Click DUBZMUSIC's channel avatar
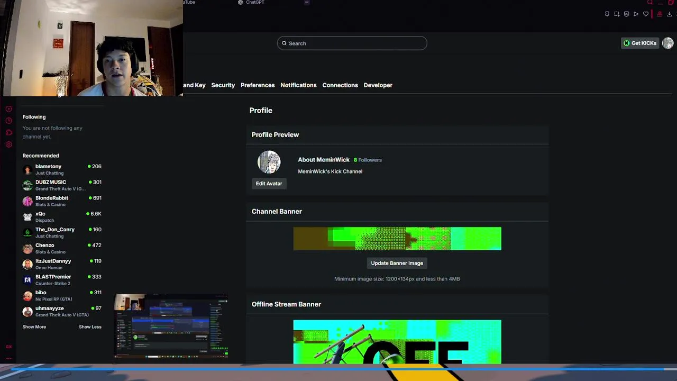The height and width of the screenshot is (381, 677). point(28,185)
